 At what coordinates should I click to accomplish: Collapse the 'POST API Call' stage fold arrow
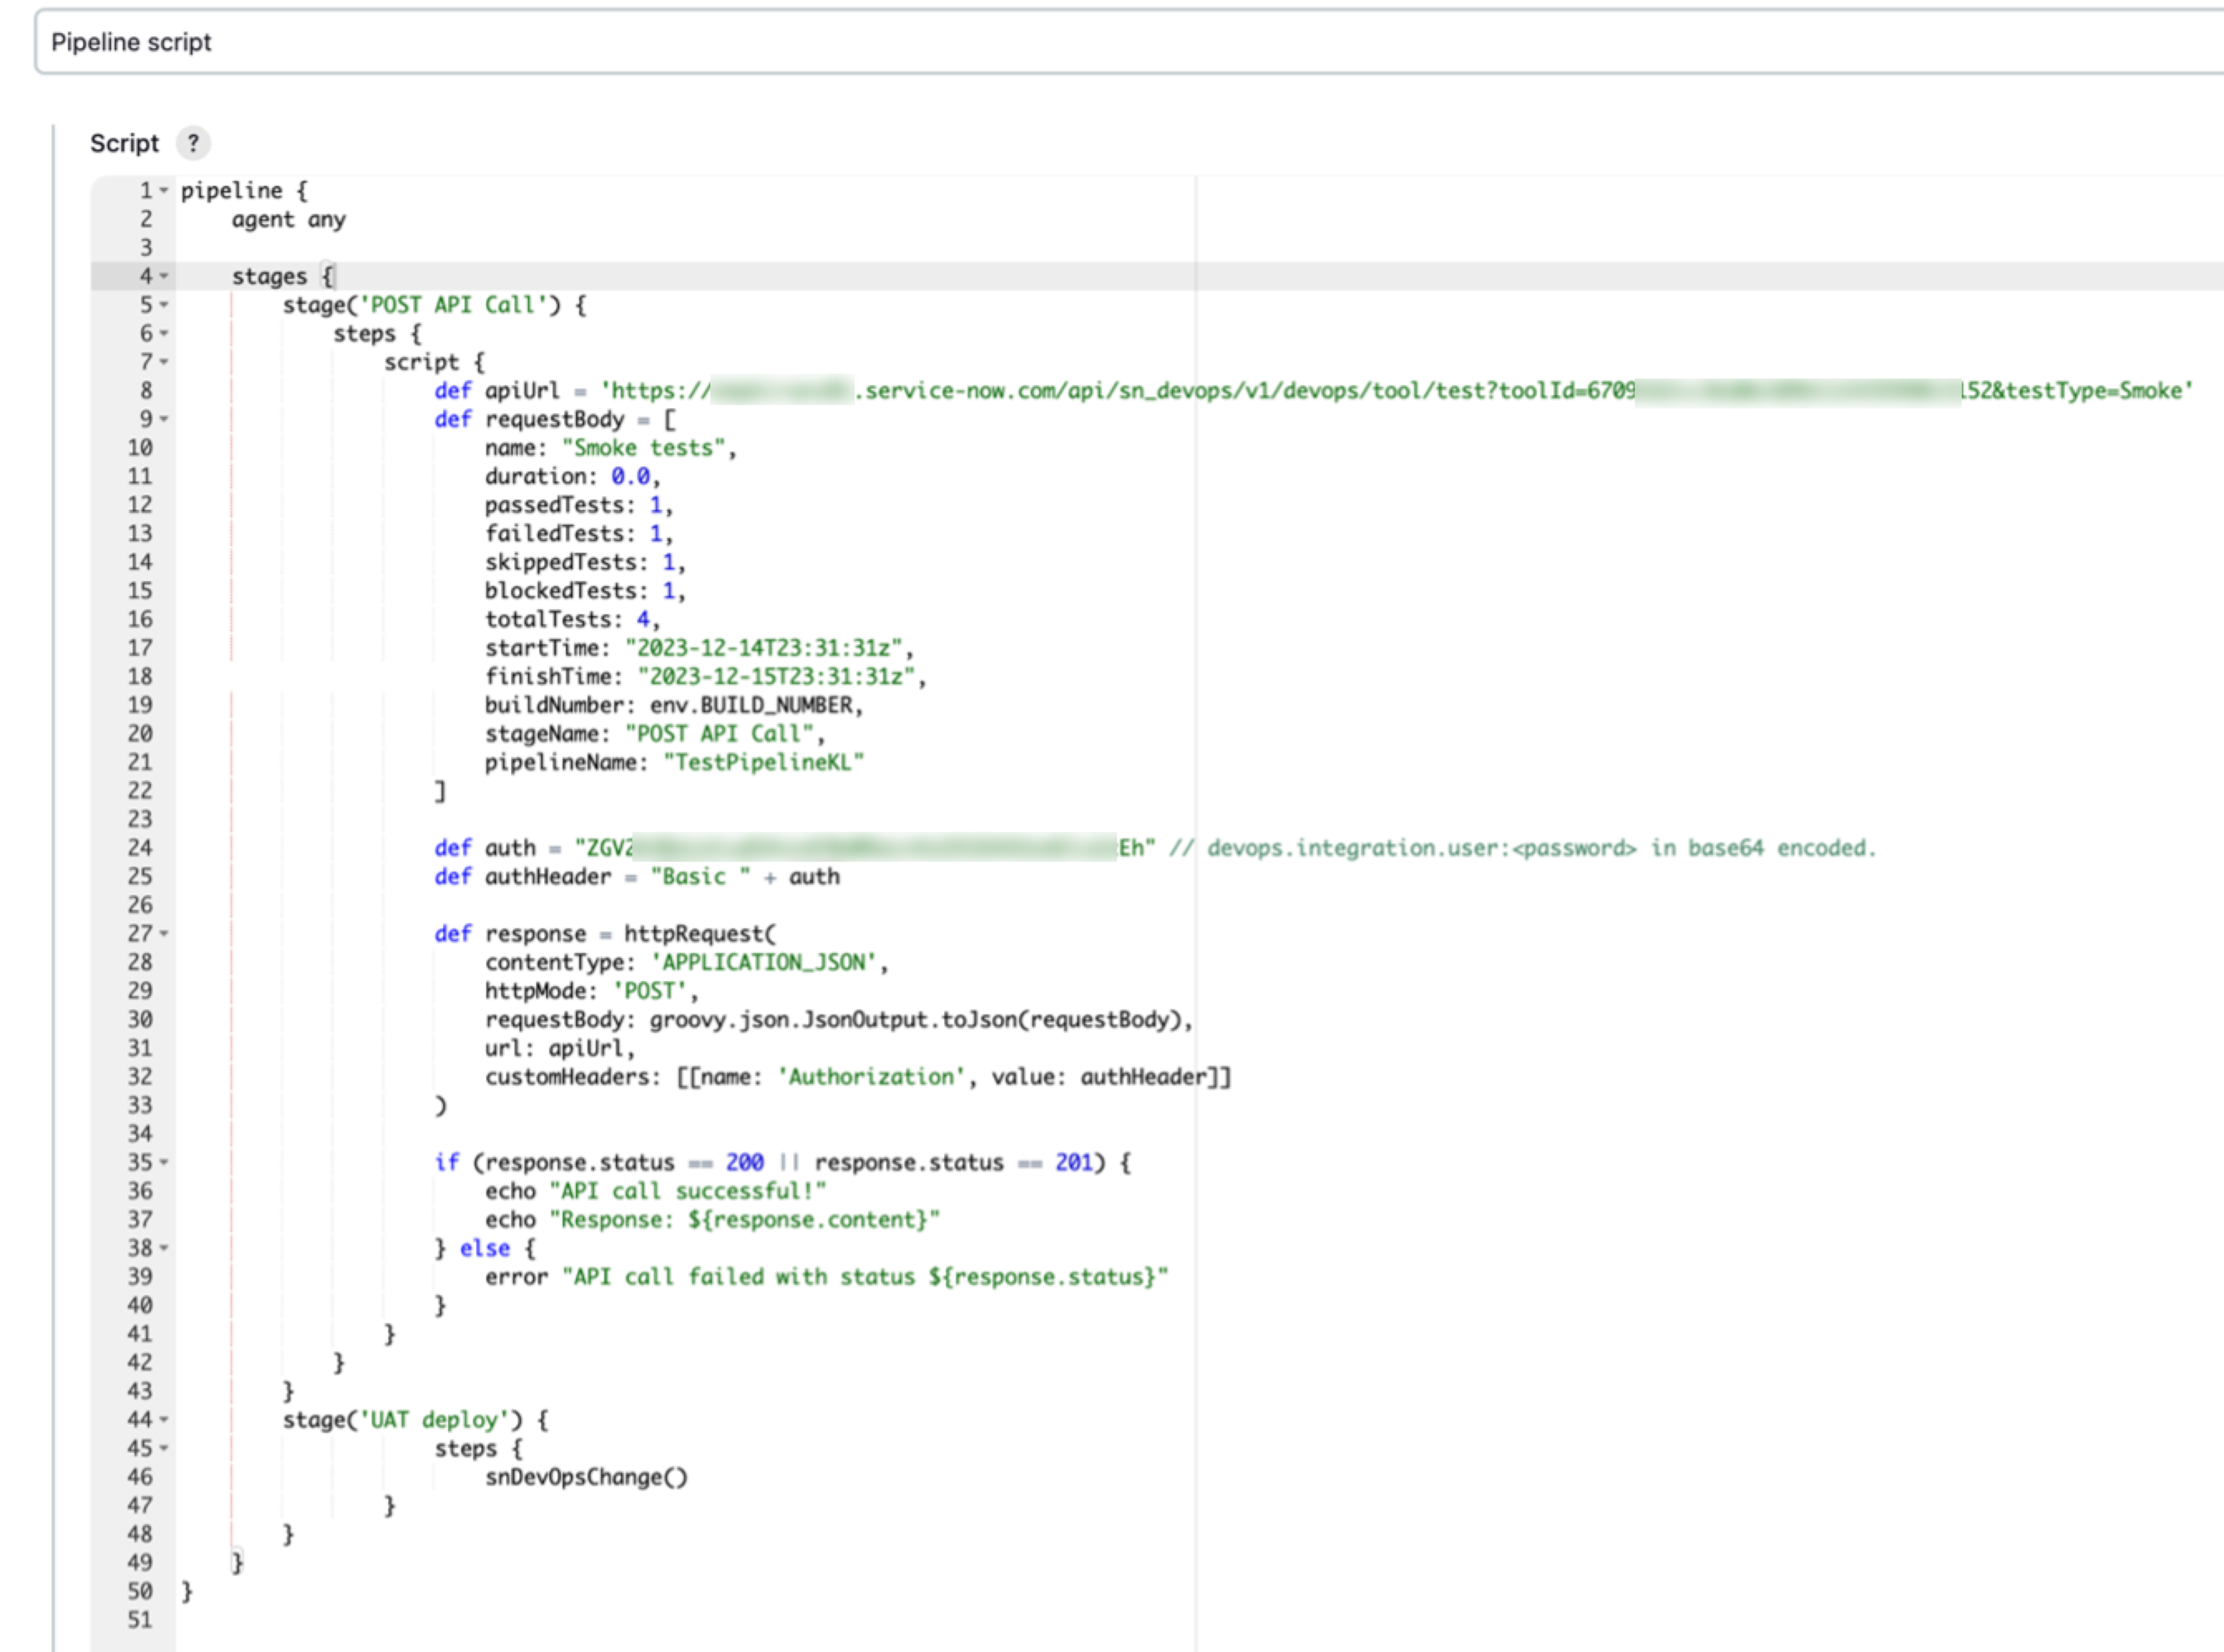coord(164,305)
